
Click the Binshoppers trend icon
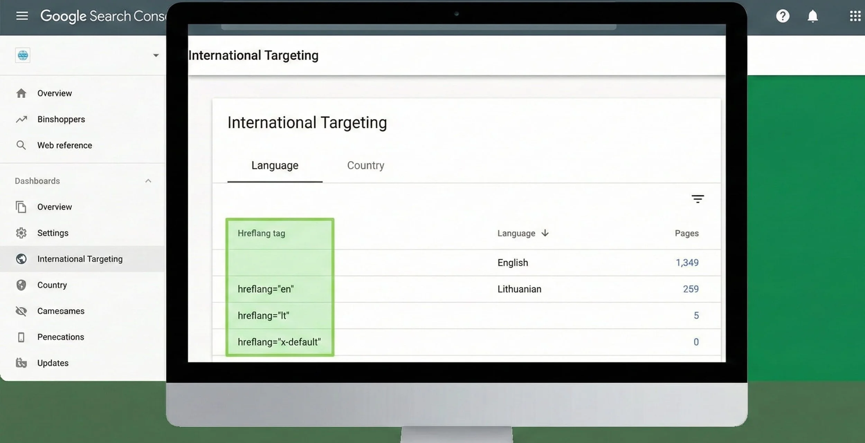point(21,119)
